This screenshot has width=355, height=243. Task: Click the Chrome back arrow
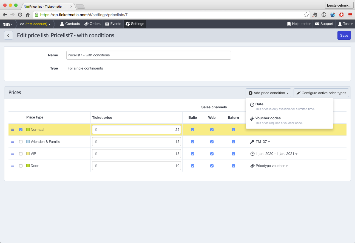[5, 15]
